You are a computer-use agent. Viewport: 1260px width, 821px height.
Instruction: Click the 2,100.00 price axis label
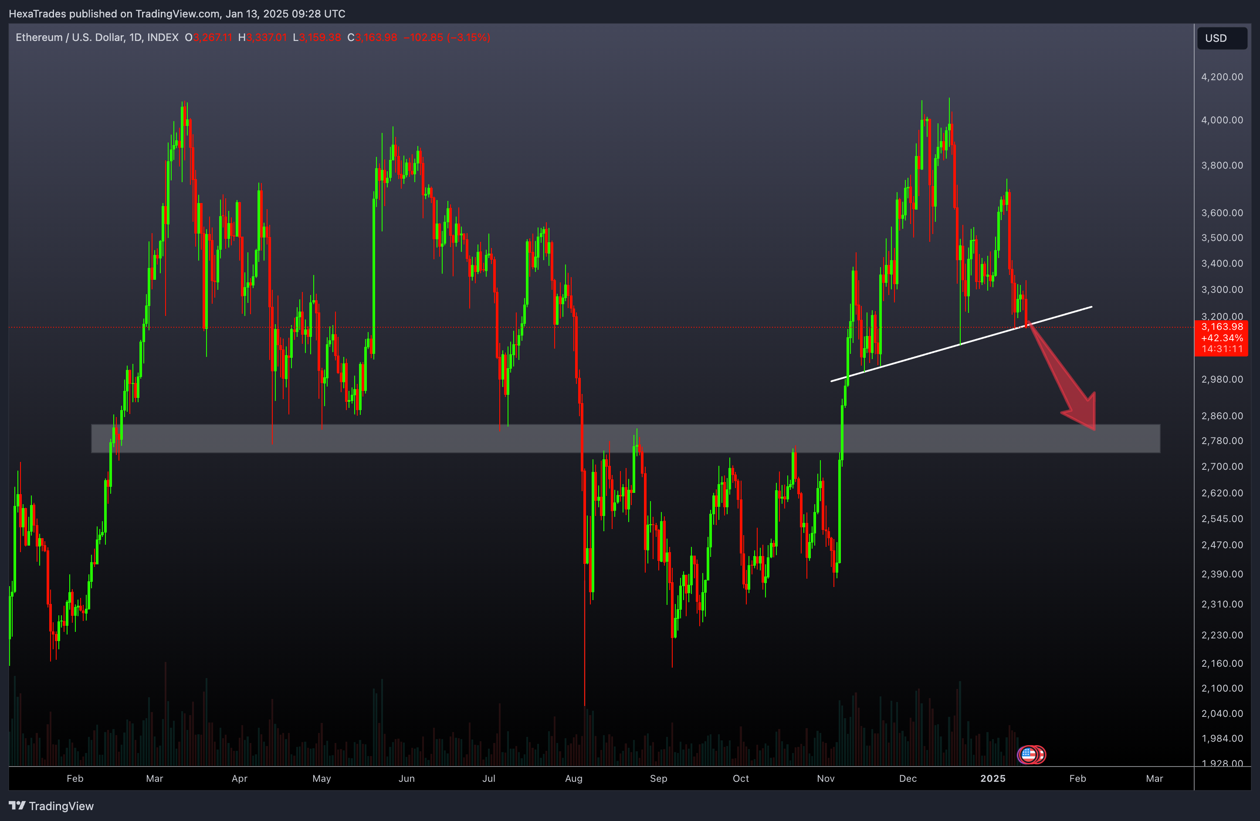1222,689
